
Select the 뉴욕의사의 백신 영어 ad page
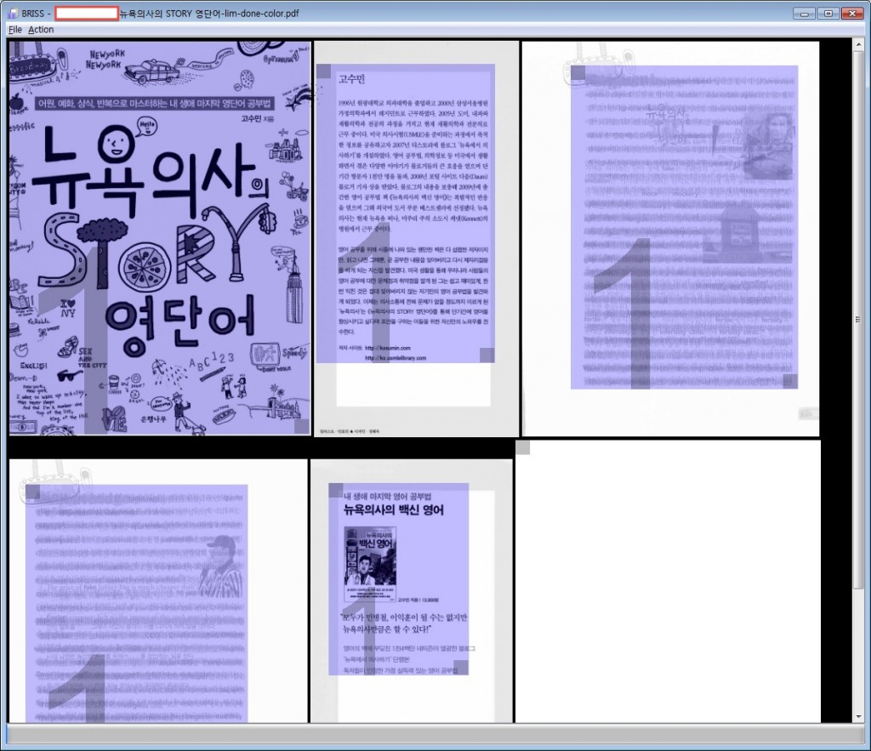tap(411, 590)
